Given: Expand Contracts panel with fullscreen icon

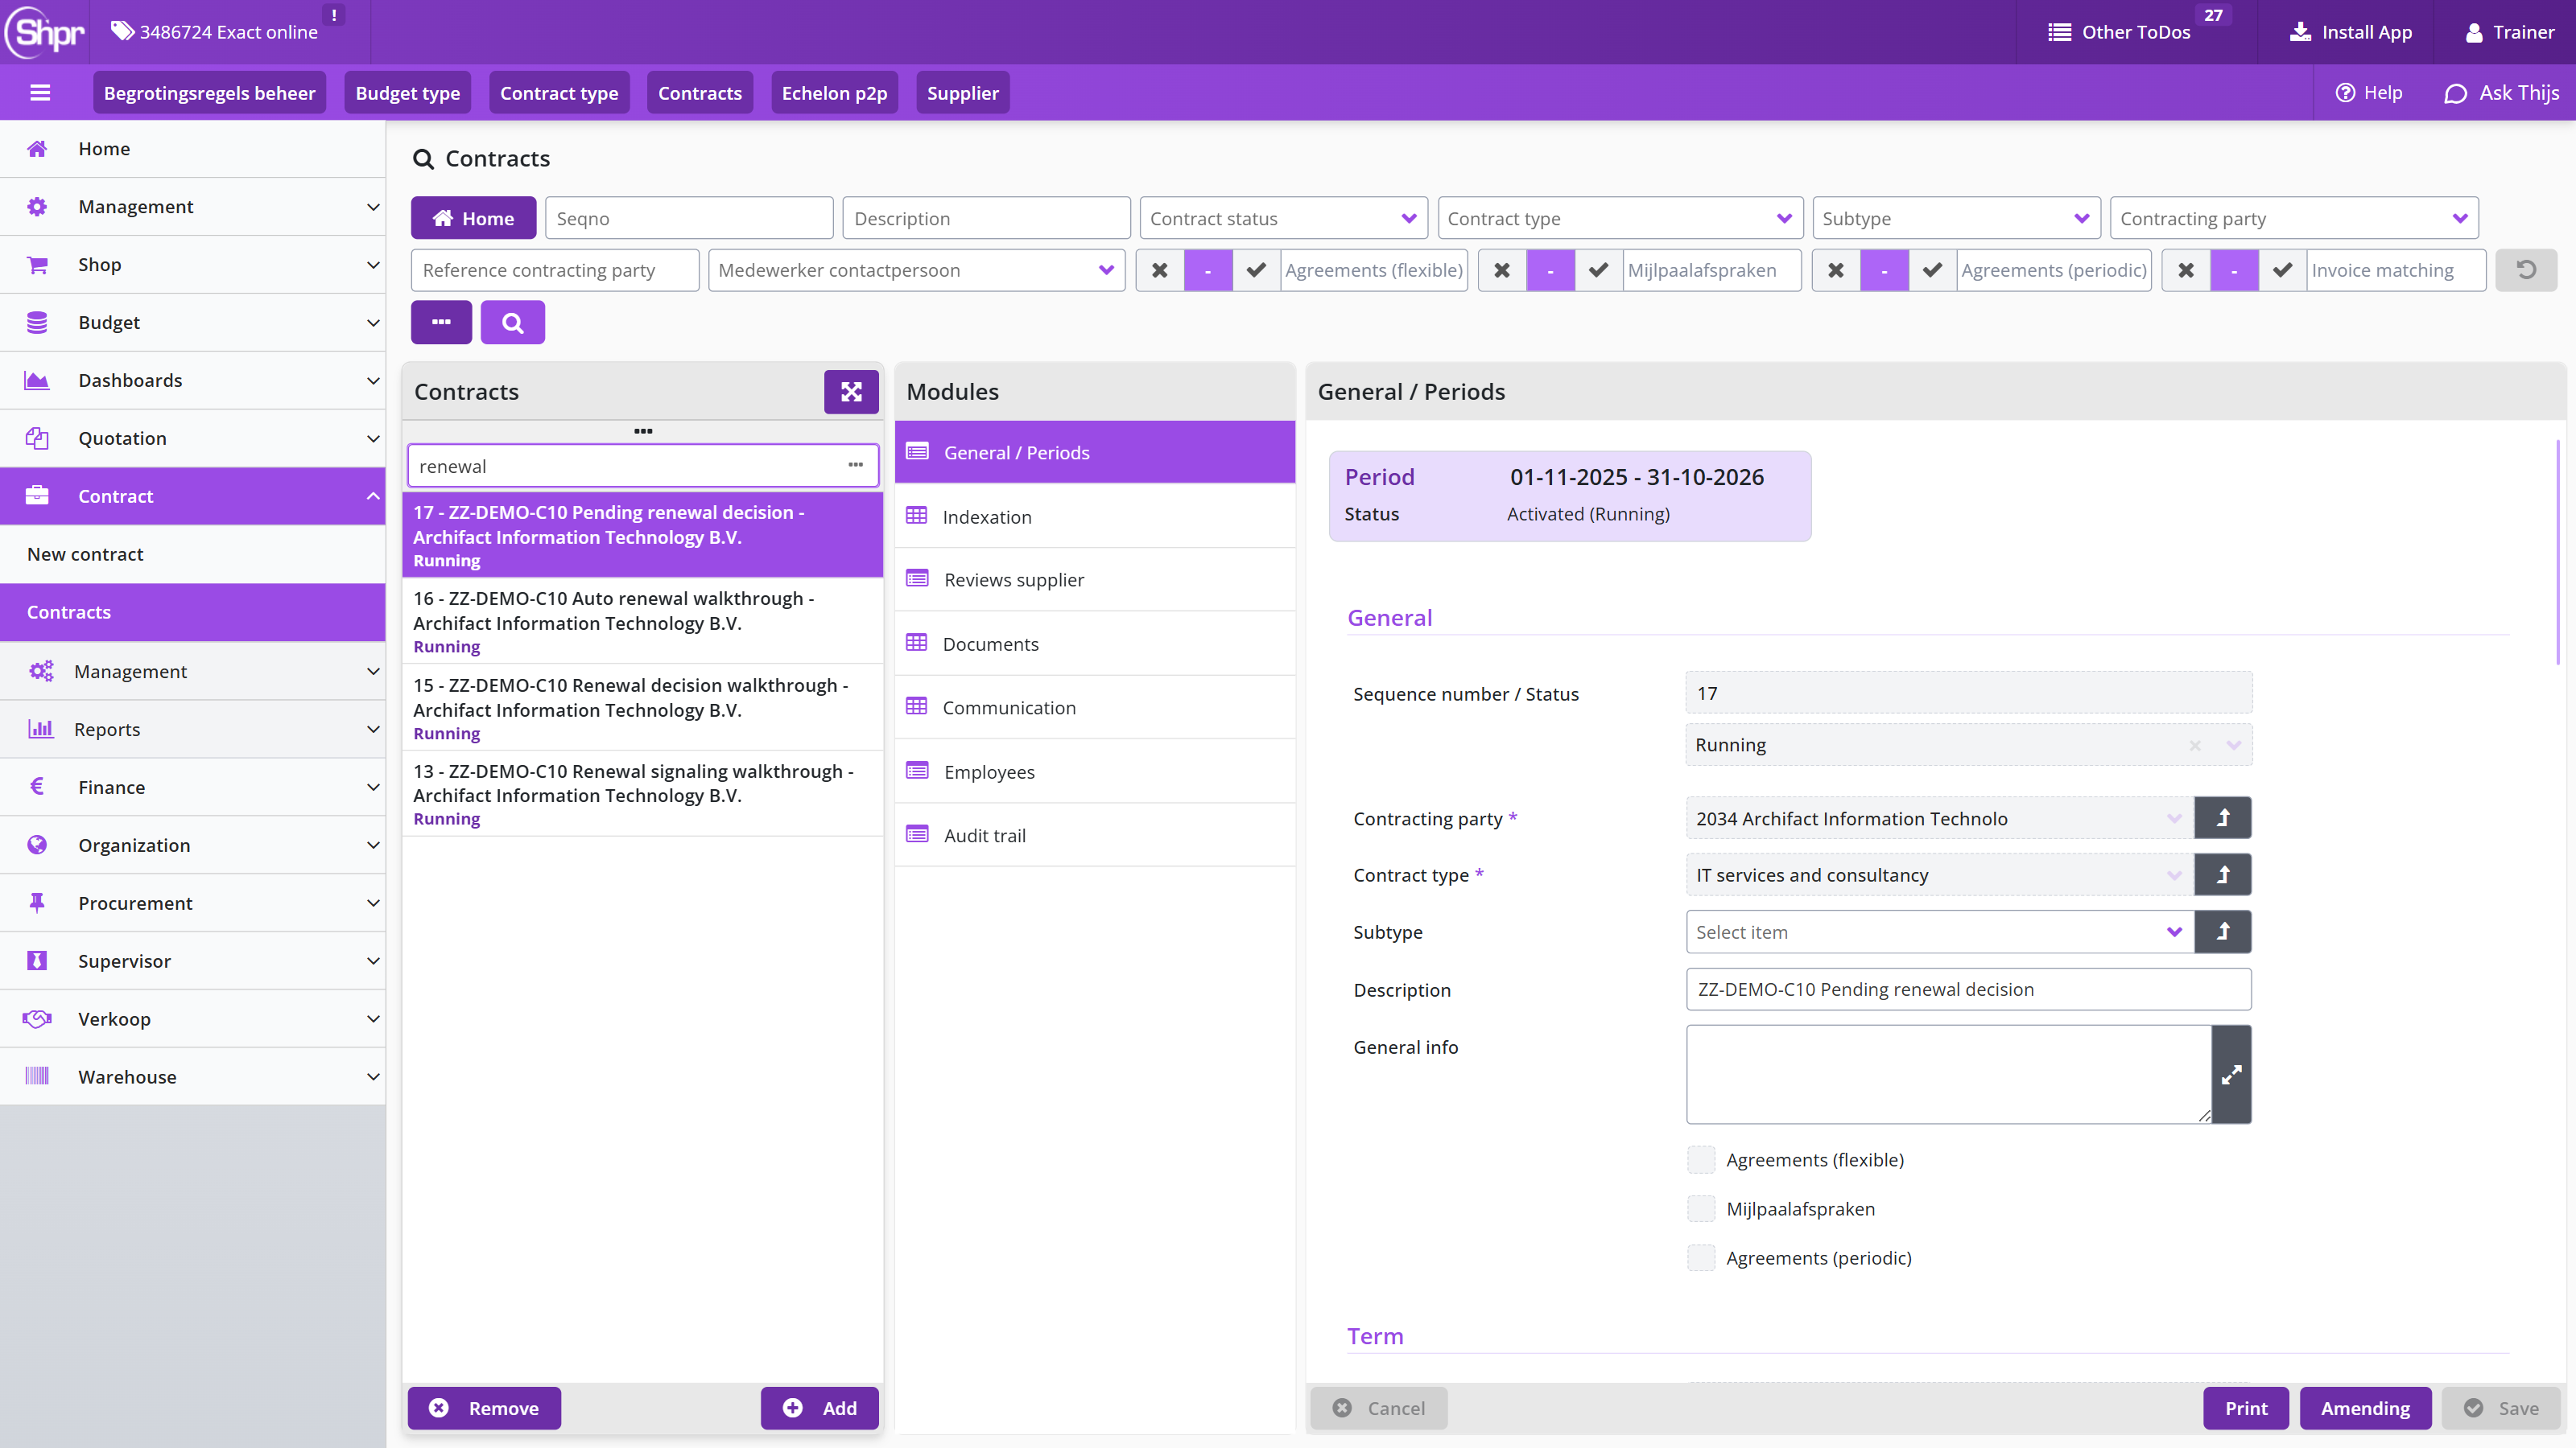Looking at the screenshot, I should [851, 392].
